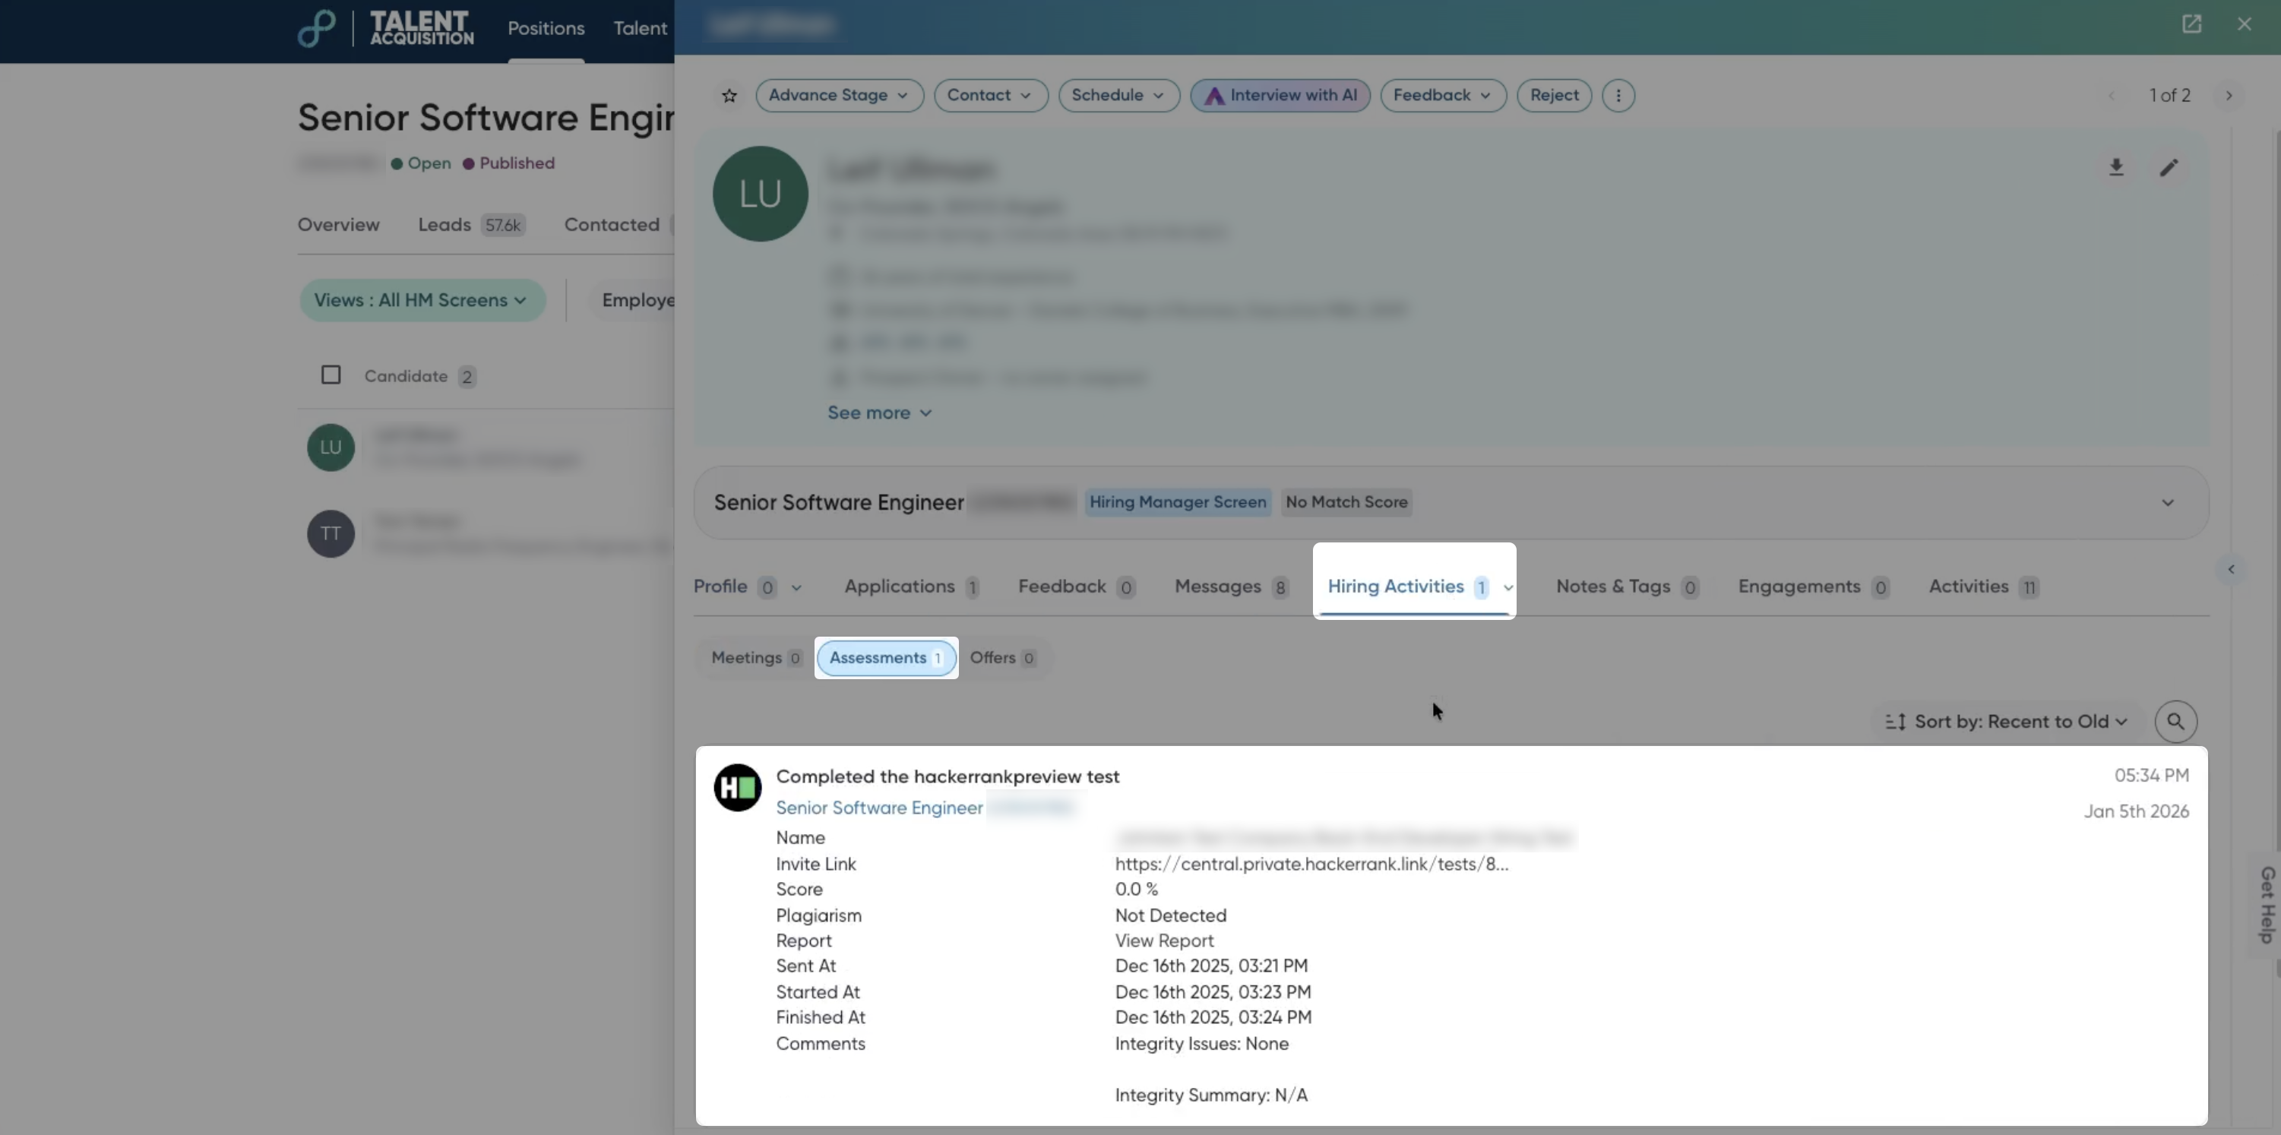Go to next candidate arrow
2281x1135 pixels.
(x=2229, y=96)
